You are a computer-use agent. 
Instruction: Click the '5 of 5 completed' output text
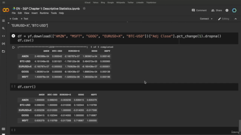point(102,47)
